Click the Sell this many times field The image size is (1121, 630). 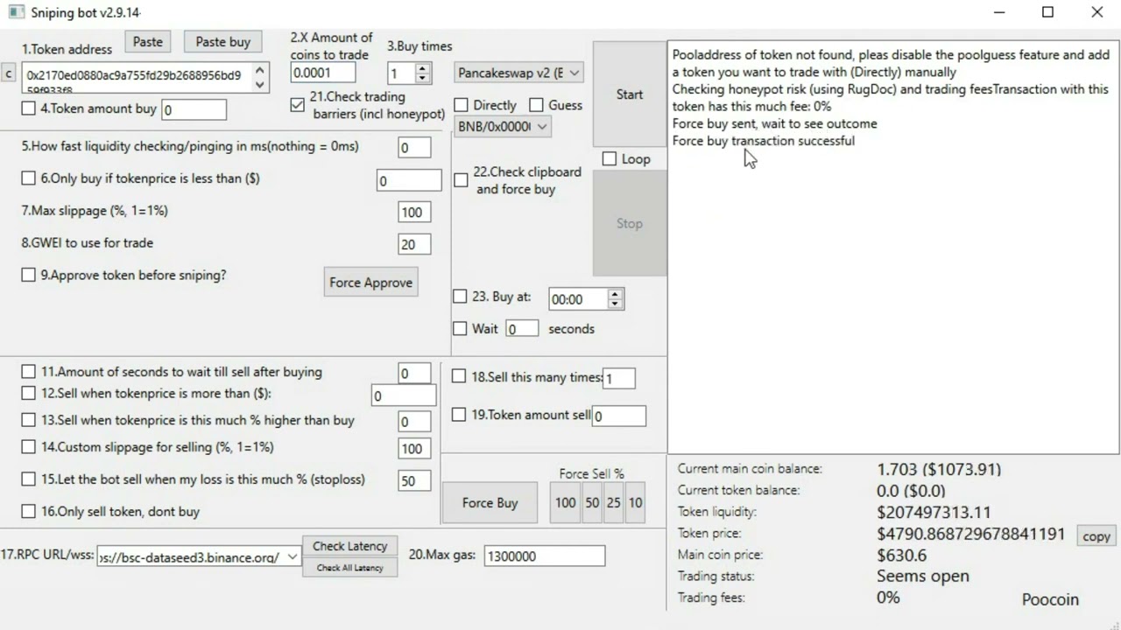[x=619, y=378]
